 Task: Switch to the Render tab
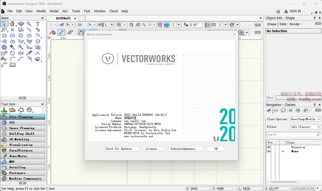pos(295,24)
